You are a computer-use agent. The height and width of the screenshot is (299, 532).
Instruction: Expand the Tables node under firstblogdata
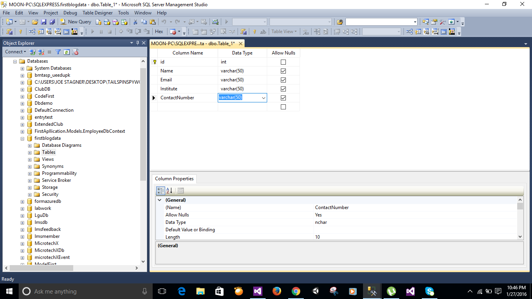29,152
